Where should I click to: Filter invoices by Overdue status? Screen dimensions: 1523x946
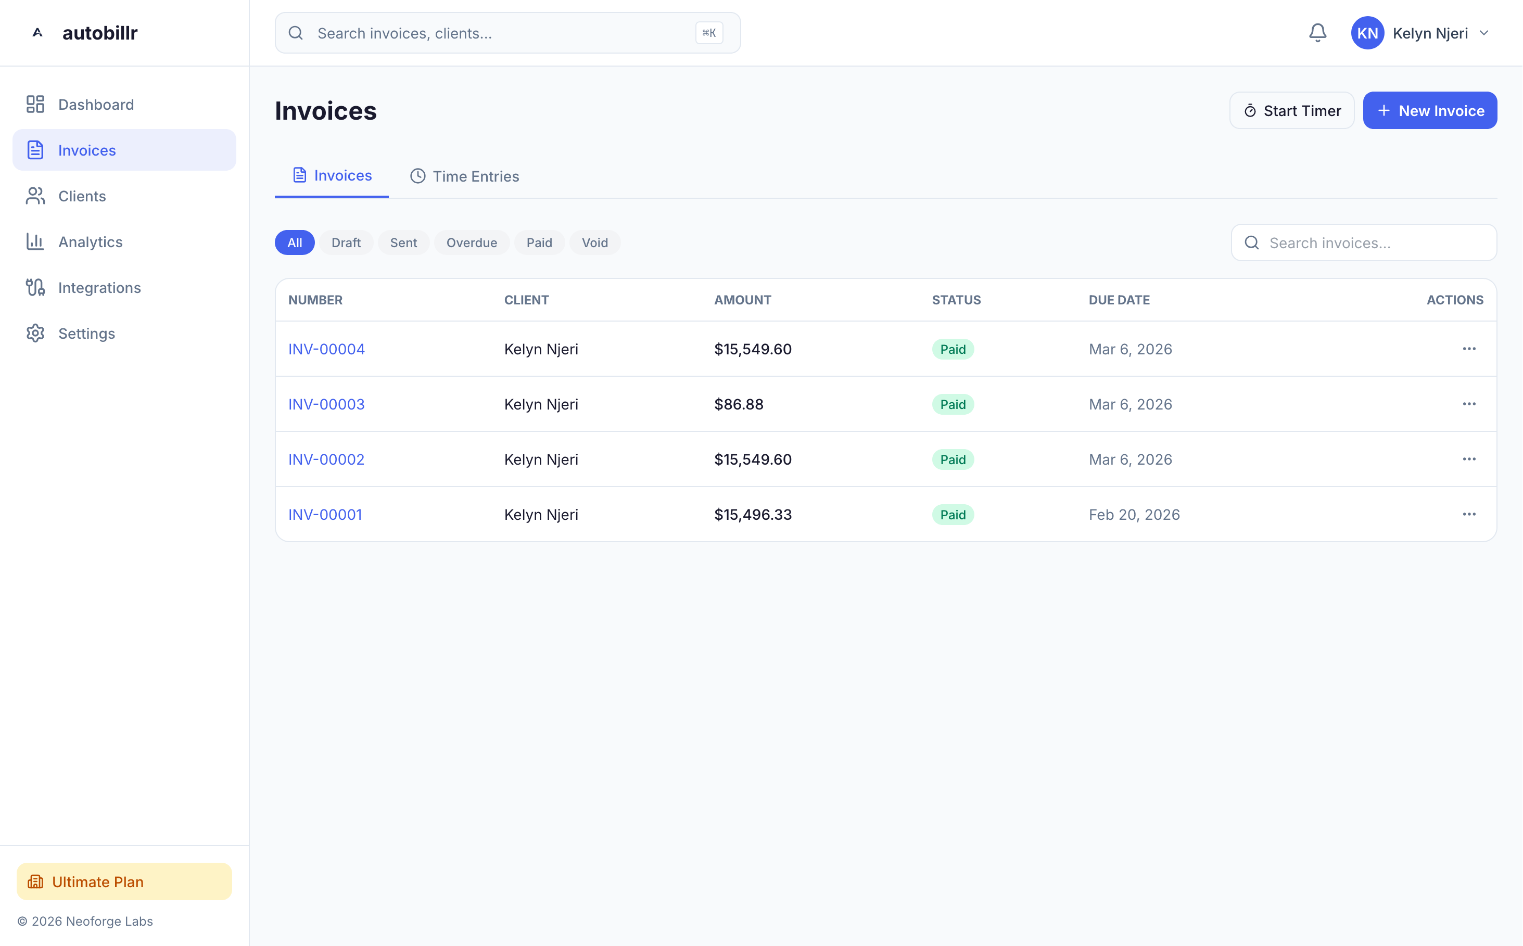pyautogui.click(x=471, y=242)
